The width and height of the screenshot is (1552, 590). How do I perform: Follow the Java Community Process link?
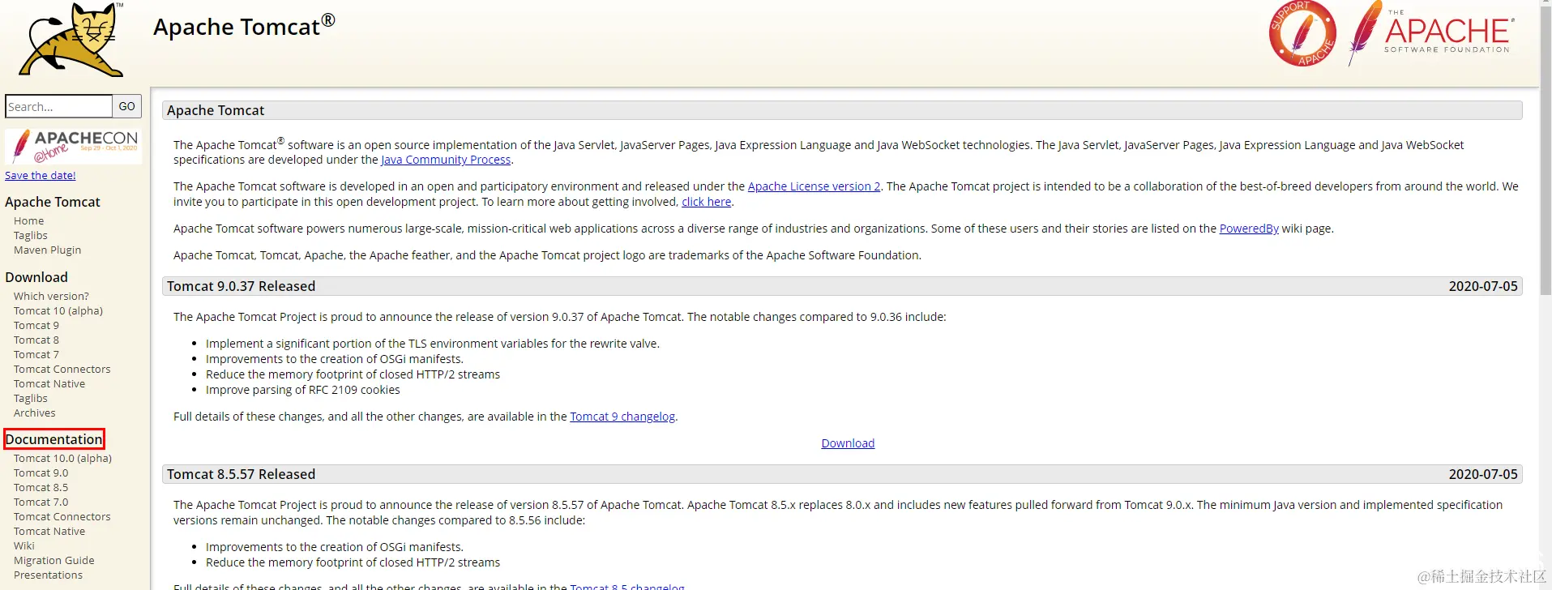coord(446,160)
